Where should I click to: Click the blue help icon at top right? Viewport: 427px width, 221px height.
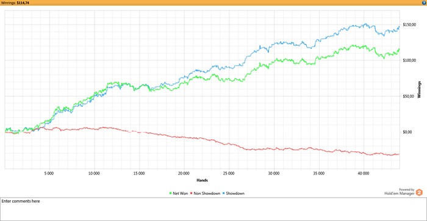tap(425, 2)
